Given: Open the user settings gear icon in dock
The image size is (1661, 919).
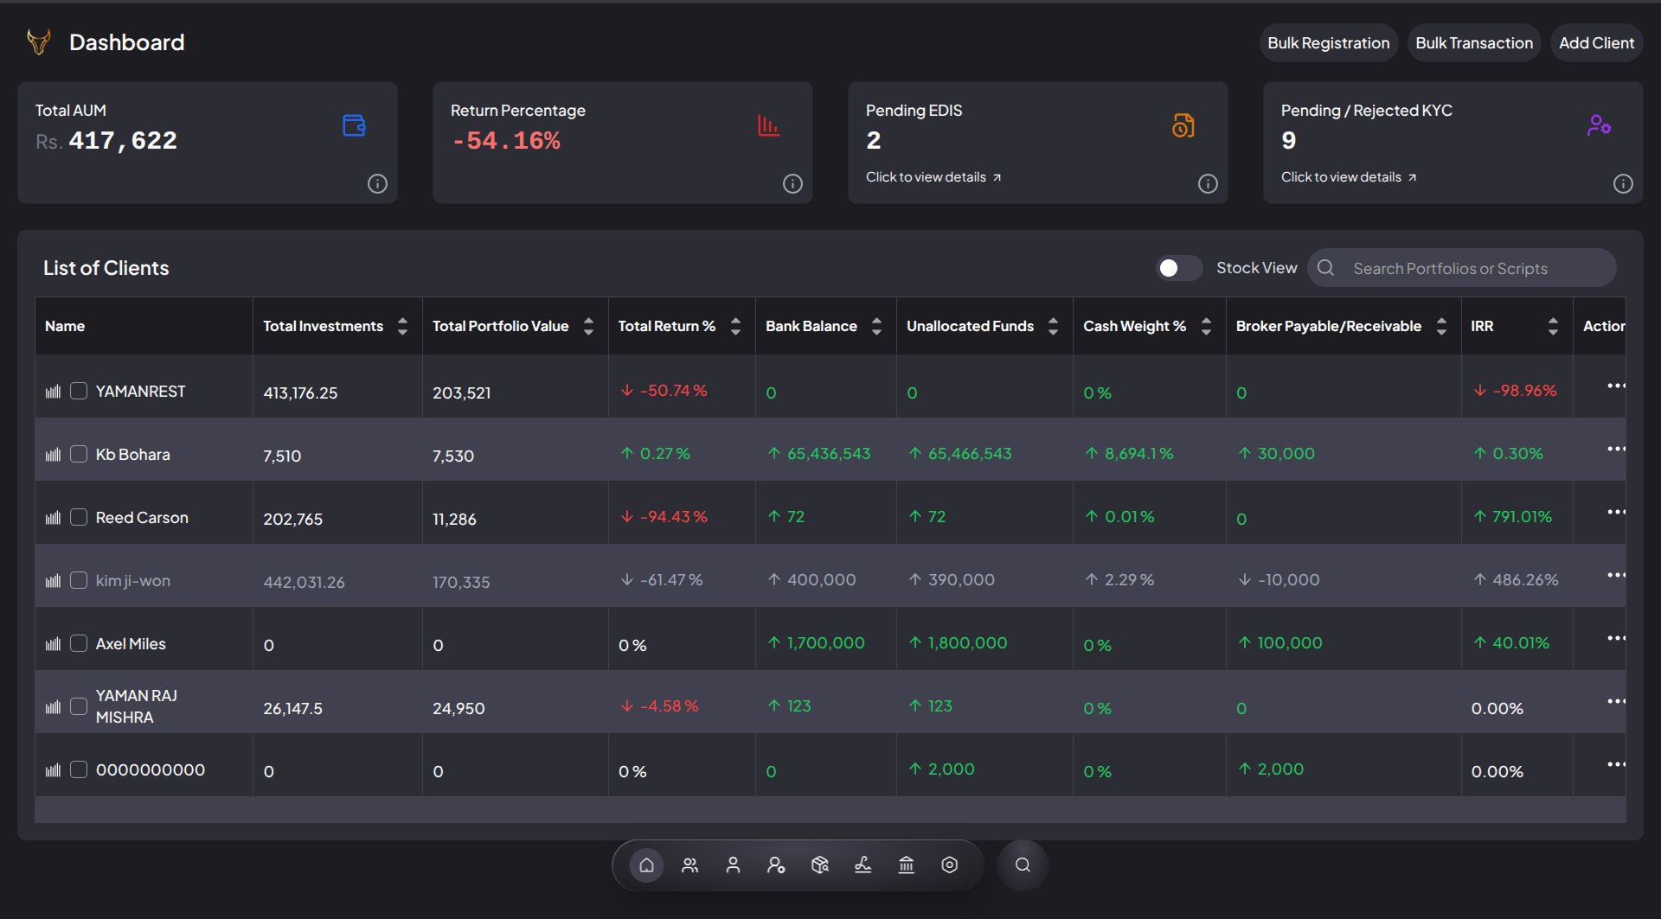Looking at the screenshot, I should pos(776,865).
